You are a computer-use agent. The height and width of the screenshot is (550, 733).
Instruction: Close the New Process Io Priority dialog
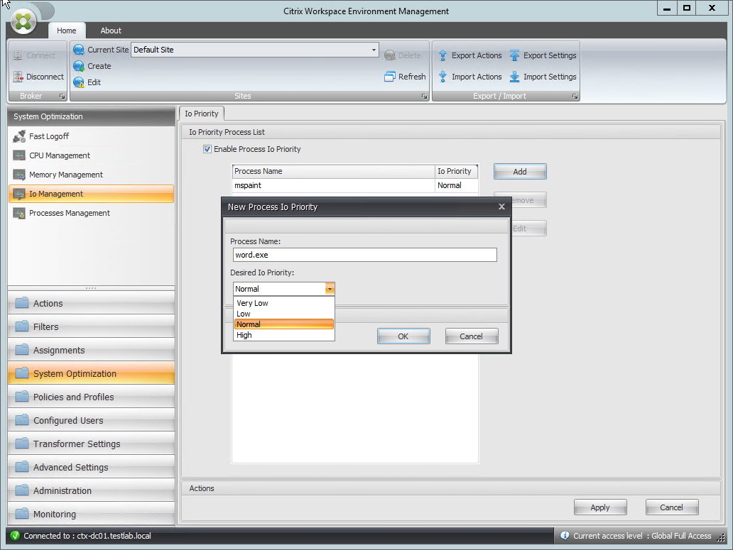pyautogui.click(x=501, y=207)
